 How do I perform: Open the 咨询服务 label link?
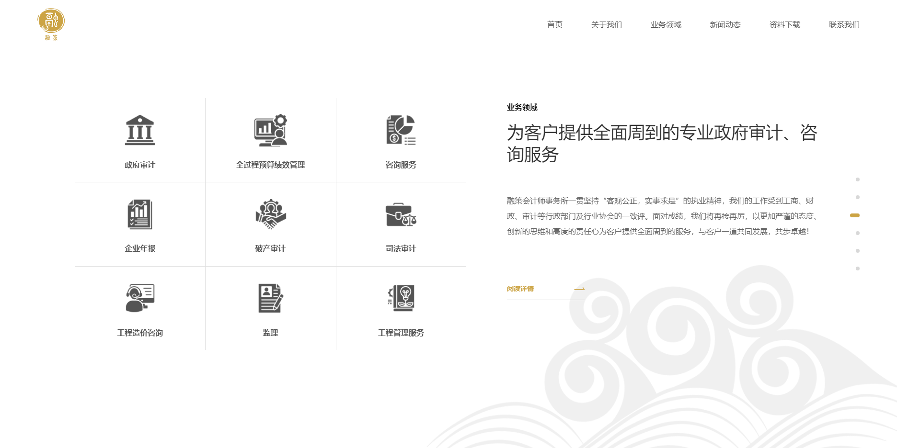(x=401, y=165)
